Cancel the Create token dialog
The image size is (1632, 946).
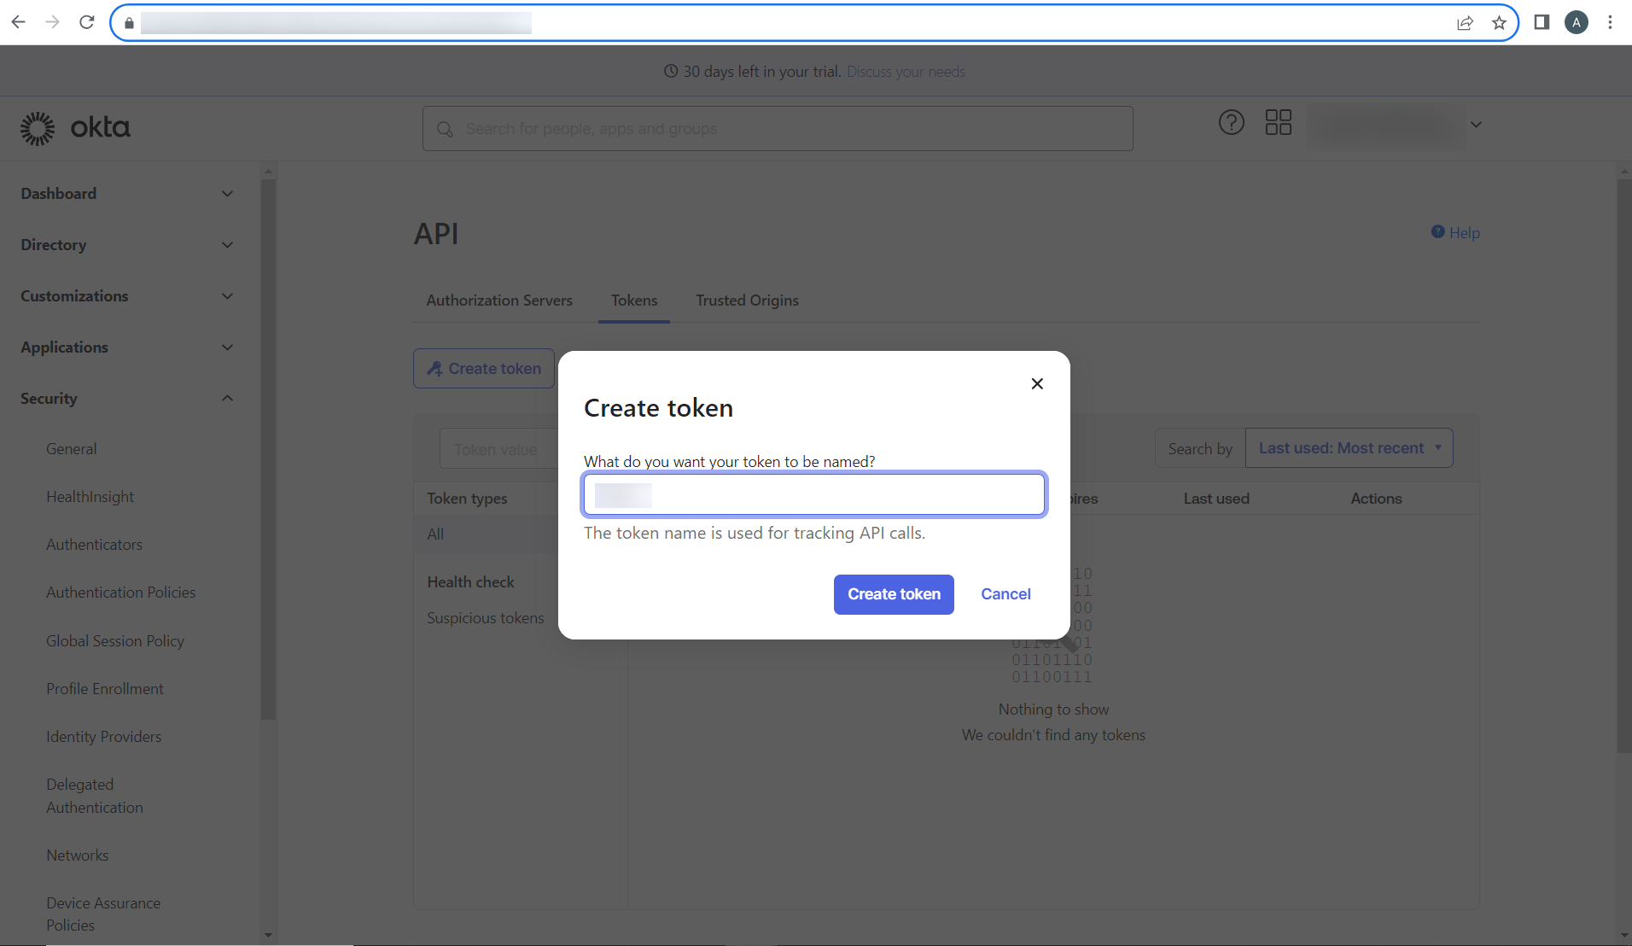(x=1005, y=594)
